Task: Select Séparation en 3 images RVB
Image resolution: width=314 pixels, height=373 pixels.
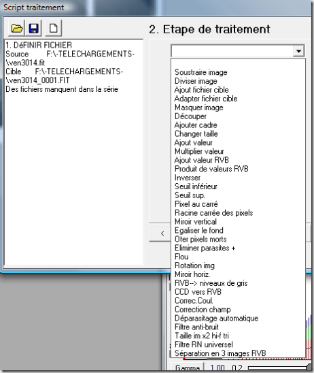Action: click(x=220, y=353)
